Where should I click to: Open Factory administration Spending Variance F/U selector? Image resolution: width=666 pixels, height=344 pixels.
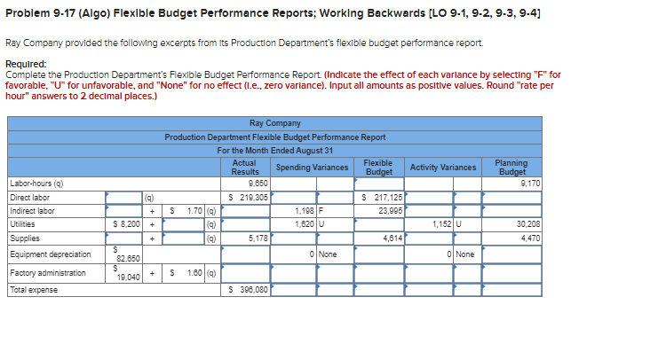[335, 273]
